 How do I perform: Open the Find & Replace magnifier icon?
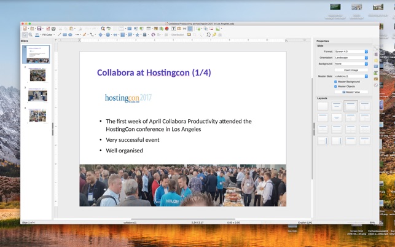[103, 29]
